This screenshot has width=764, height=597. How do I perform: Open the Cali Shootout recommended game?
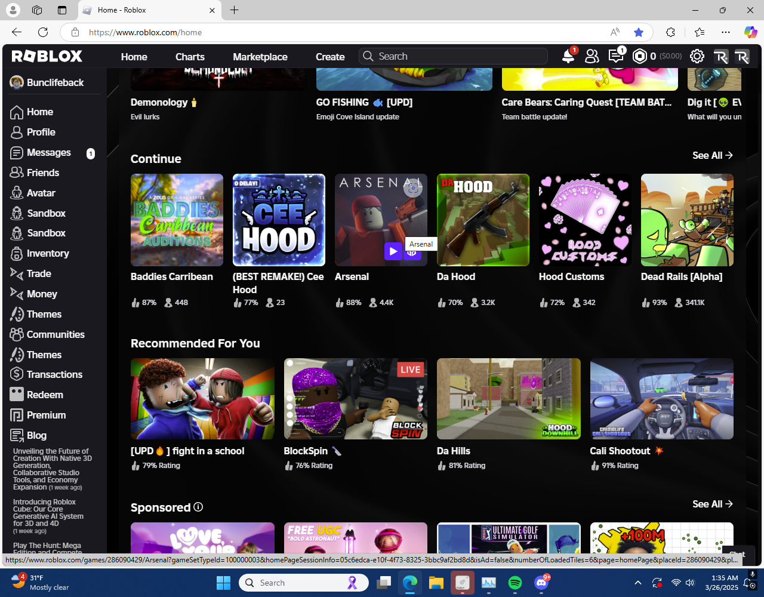tap(662, 399)
